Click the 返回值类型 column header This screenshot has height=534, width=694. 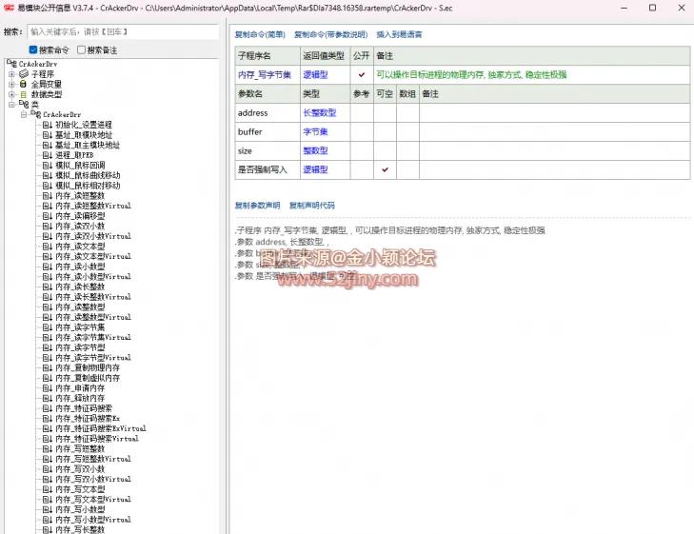coord(325,56)
